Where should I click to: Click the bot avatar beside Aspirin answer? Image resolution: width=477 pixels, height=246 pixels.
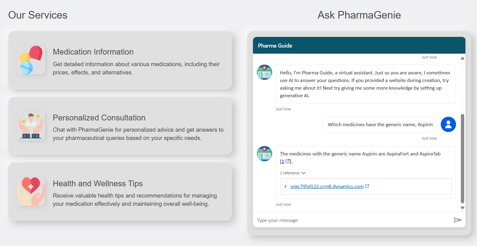(265, 154)
